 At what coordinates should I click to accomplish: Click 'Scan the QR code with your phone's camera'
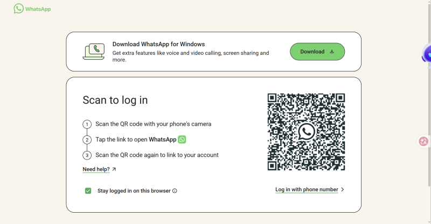[x=154, y=124]
